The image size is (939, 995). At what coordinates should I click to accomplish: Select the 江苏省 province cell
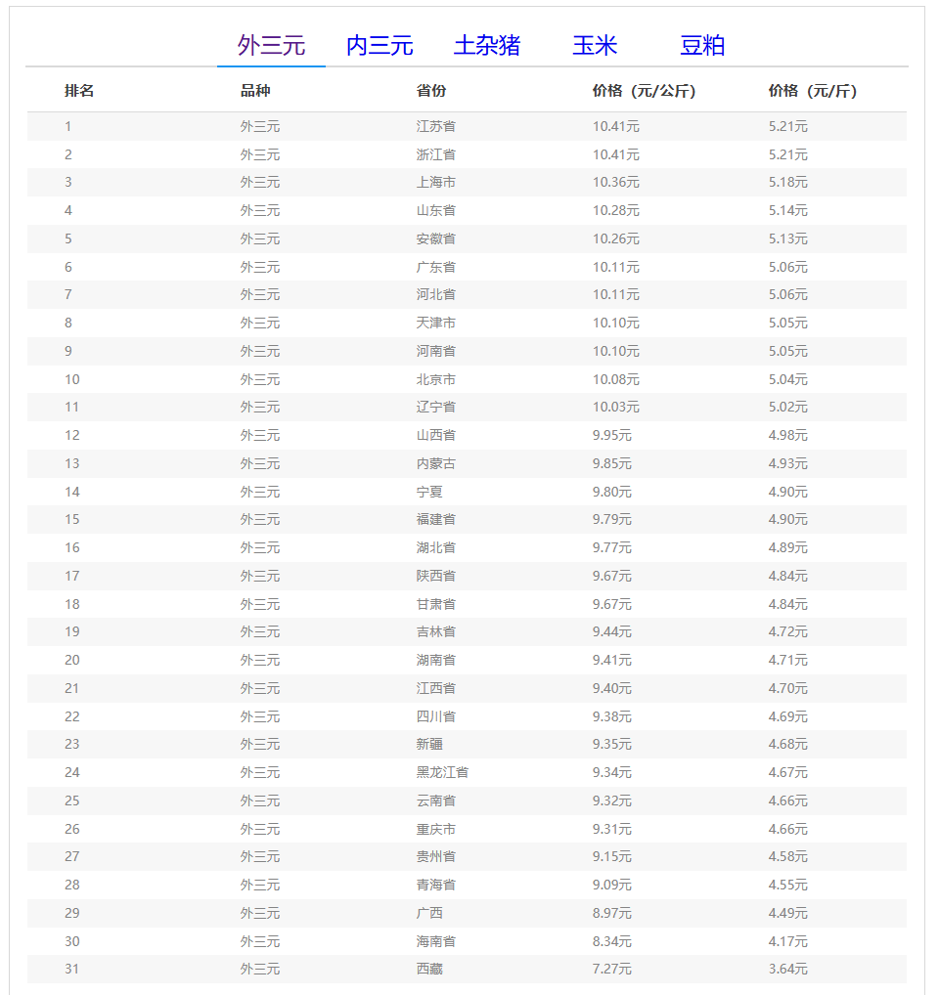coord(435,126)
